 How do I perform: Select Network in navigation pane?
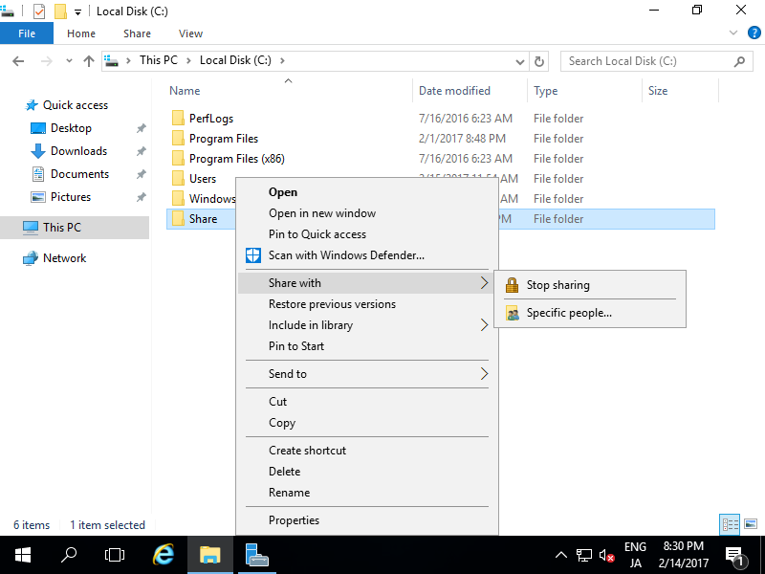click(x=64, y=258)
